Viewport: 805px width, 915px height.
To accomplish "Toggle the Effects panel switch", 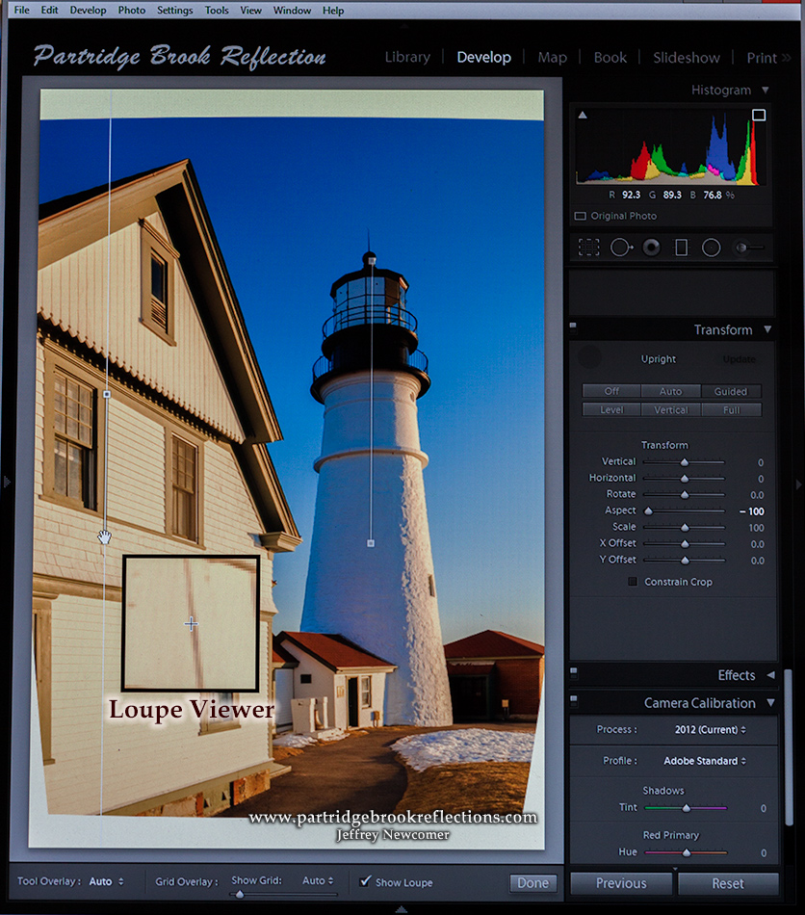I will coord(575,674).
